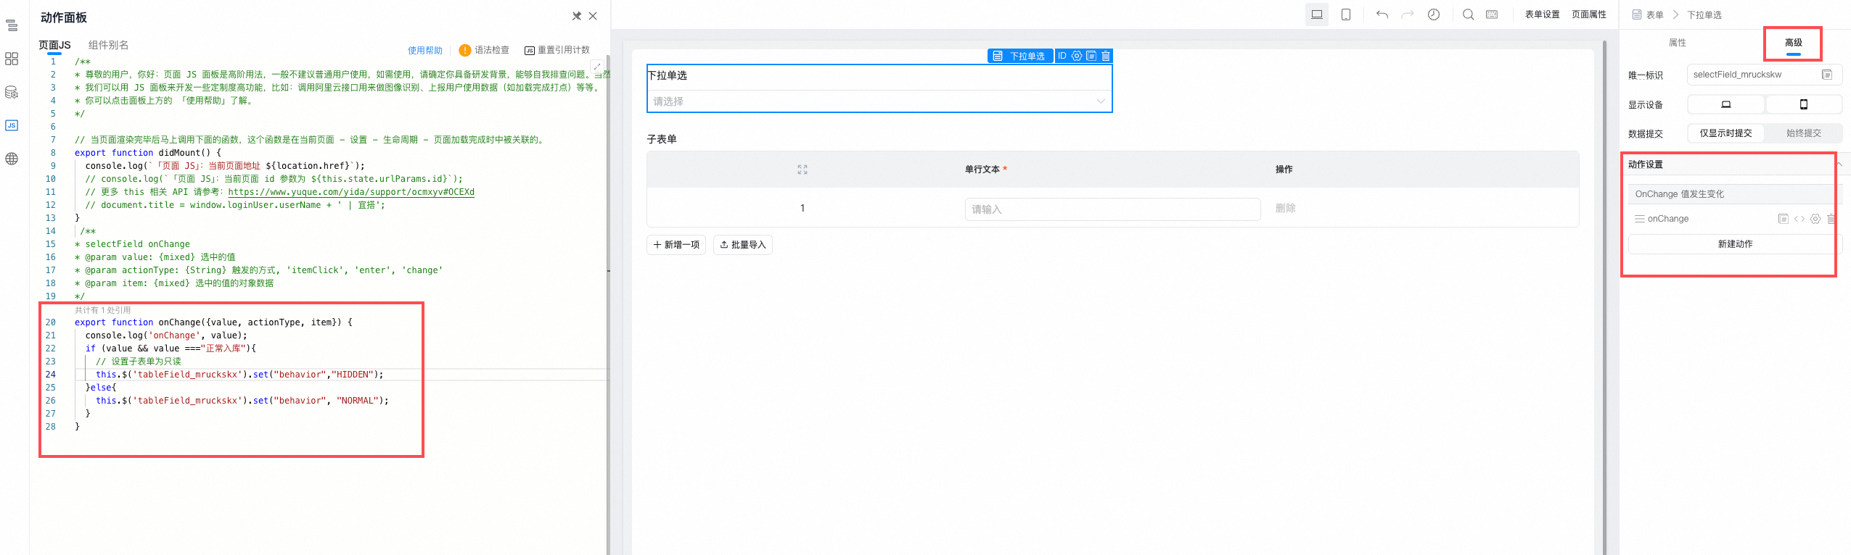Open the data source icon in sidebar
This screenshot has height=555, width=1851.
12,92
